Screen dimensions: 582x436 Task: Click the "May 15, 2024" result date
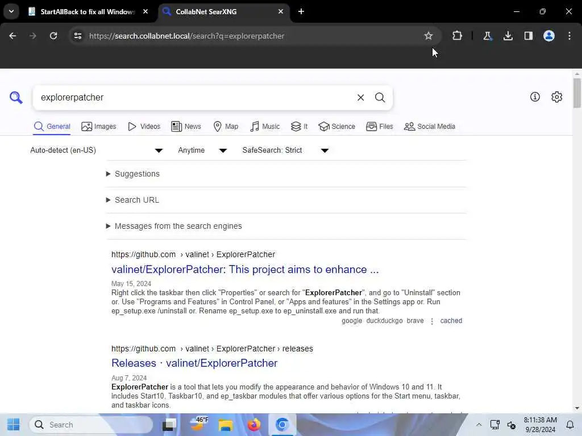tap(131, 284)
